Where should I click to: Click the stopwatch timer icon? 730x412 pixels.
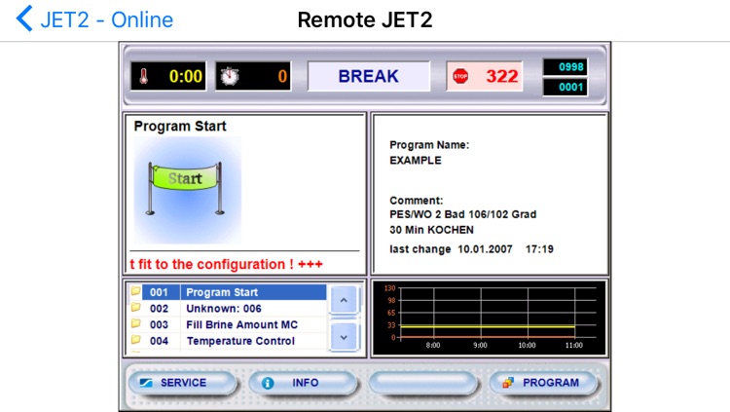tap(230, 76)
